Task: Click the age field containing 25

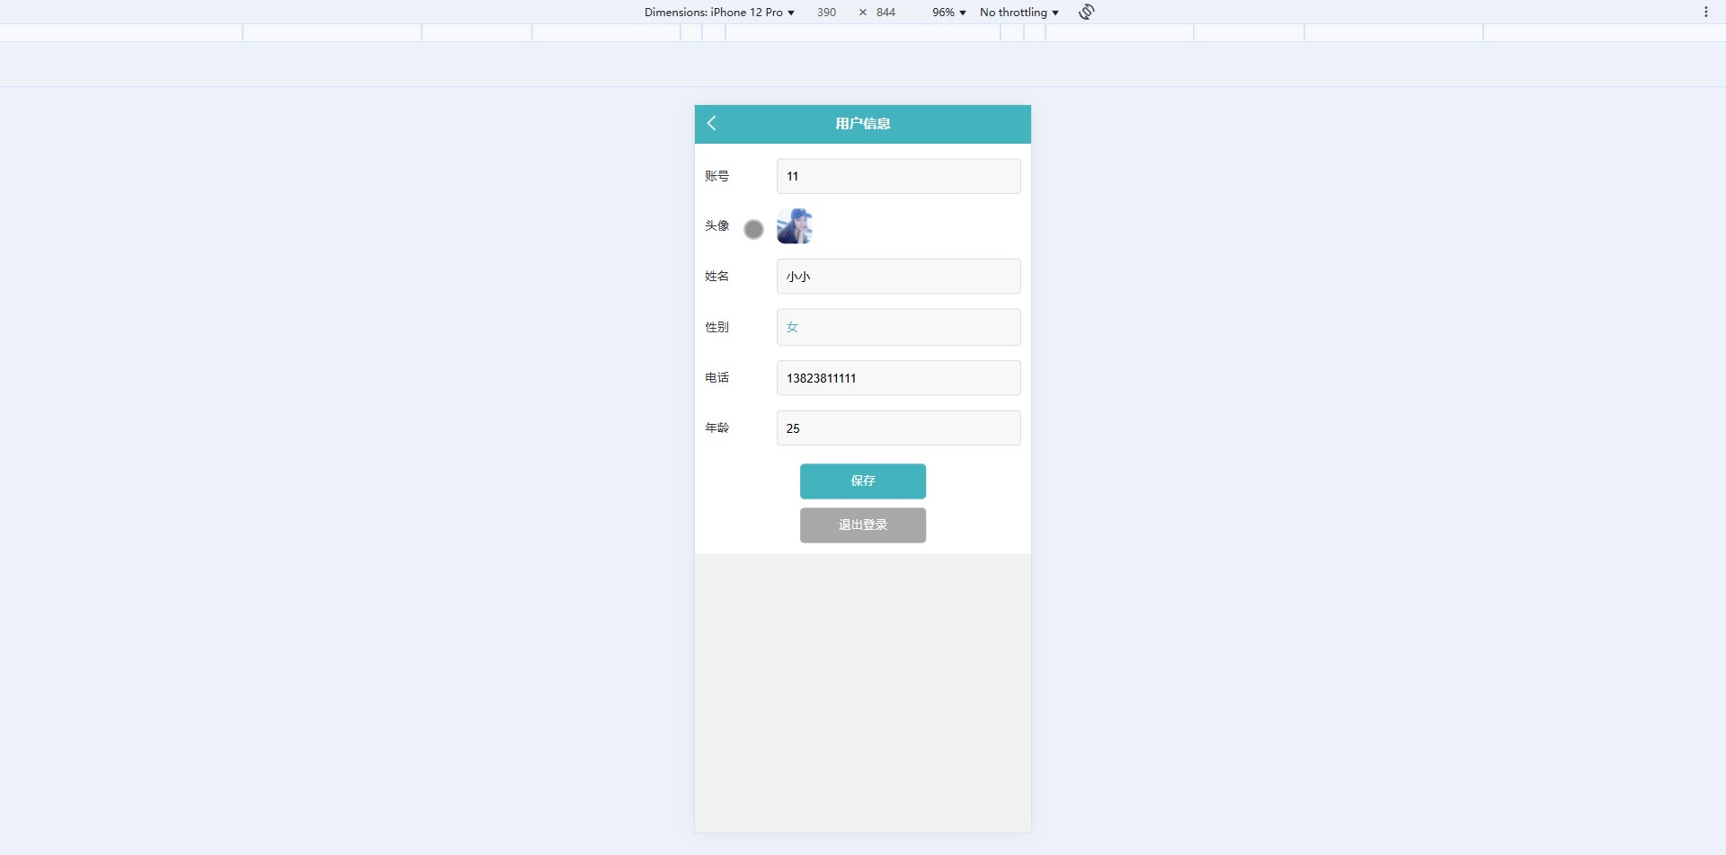Action: pyautogui.click(x=898, y=428)
